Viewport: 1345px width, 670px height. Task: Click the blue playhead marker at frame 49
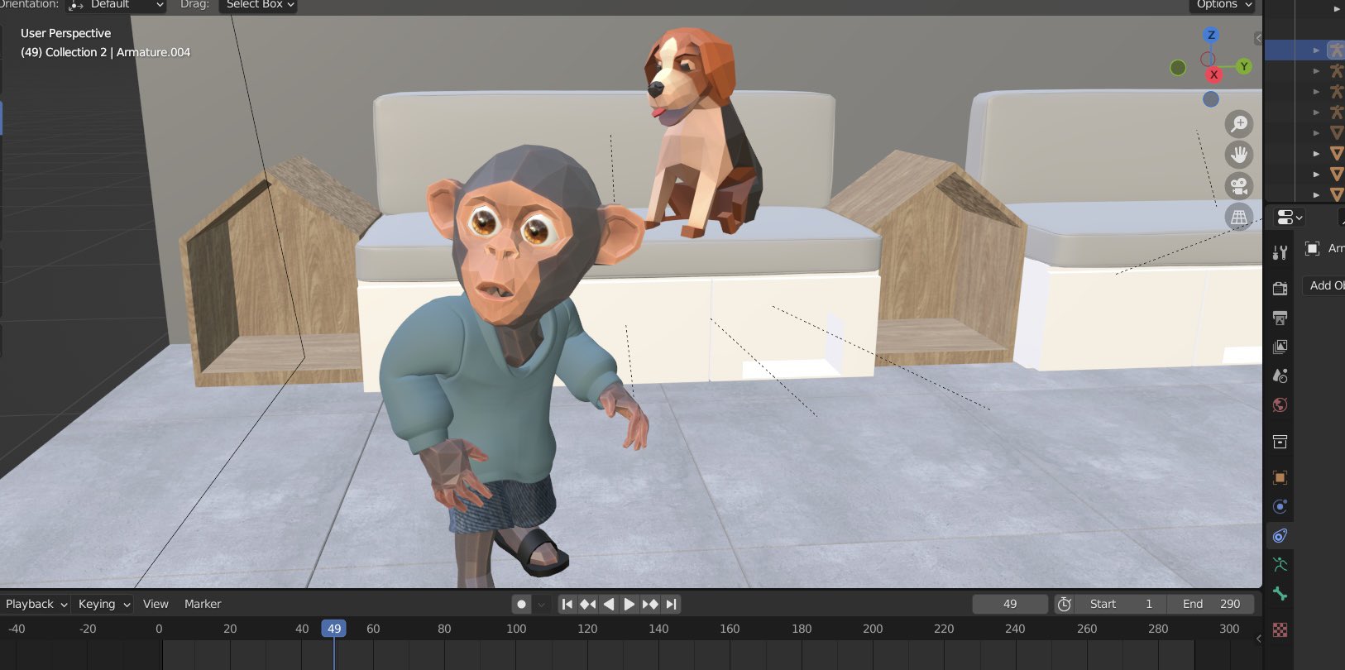334,629
